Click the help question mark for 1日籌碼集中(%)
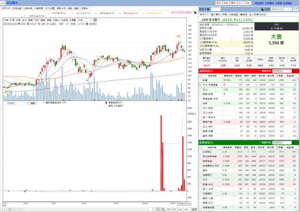 click(x=232, y=42)
